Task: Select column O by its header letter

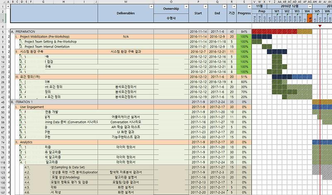Action: tap(171, 2)
